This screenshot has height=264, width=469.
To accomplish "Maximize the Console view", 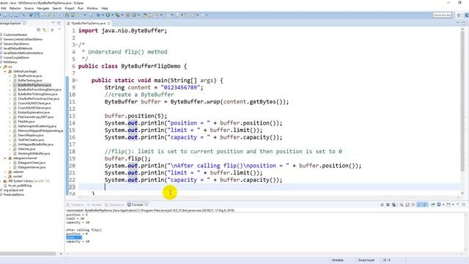I will (x=463, y=205).
